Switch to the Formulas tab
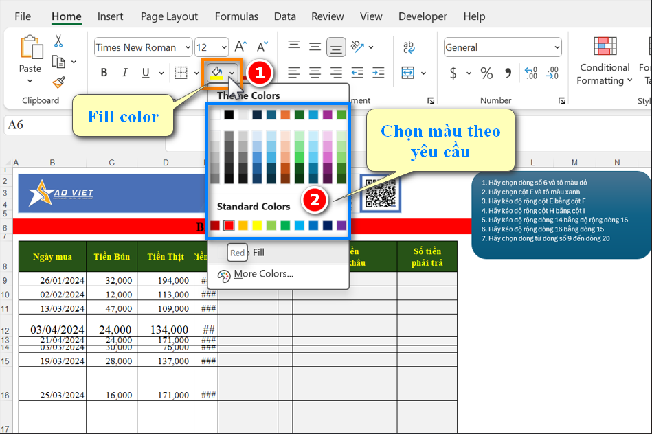This screenshot has width=652, height=434. 236,16
